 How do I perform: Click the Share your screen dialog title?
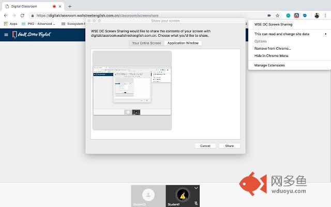click(x=165, y=21)
